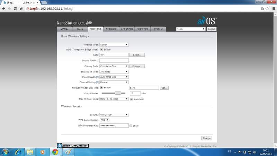Open the Country Code dropdown
The image size is (277, 156).
pyautogui.click(x=114, y=66)
